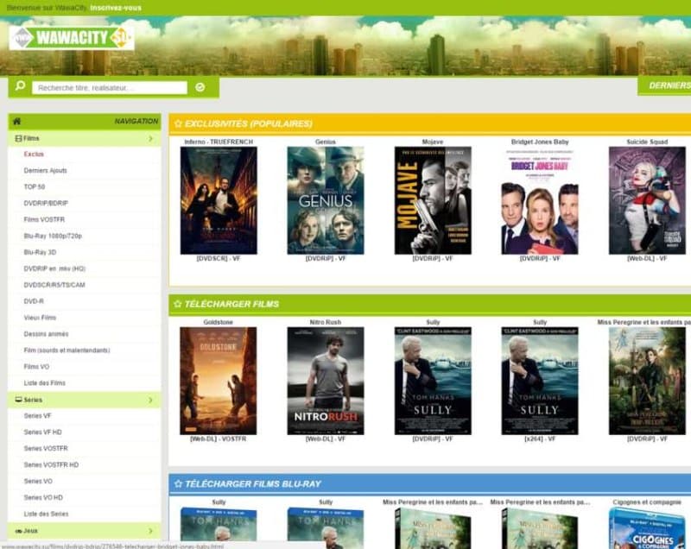
Task: Open Liste des Films
Action: point(45,383)
